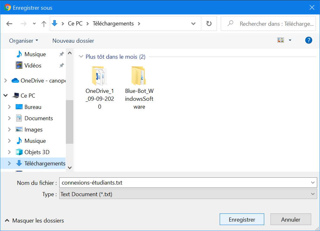Open the Organiser menu
320x231 pixels.
coord(24,41)
